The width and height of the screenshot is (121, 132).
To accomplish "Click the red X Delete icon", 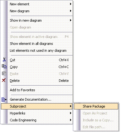I will pos(4,80).
